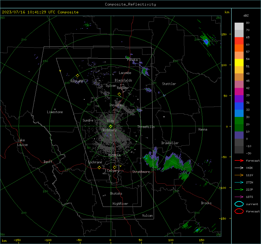Click the cyan 27ZW arrow legend icon
The height and width of the screenshot is (244, 261).
point(239,182)
